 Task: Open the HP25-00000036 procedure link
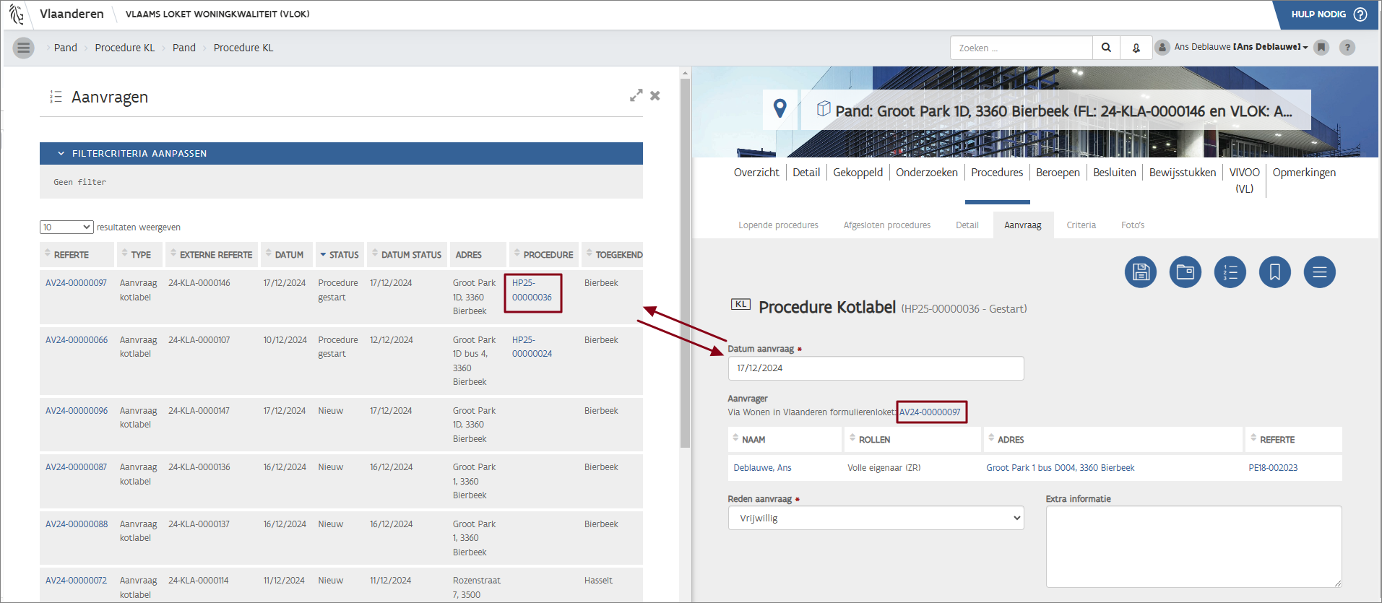tap(532, 290)
